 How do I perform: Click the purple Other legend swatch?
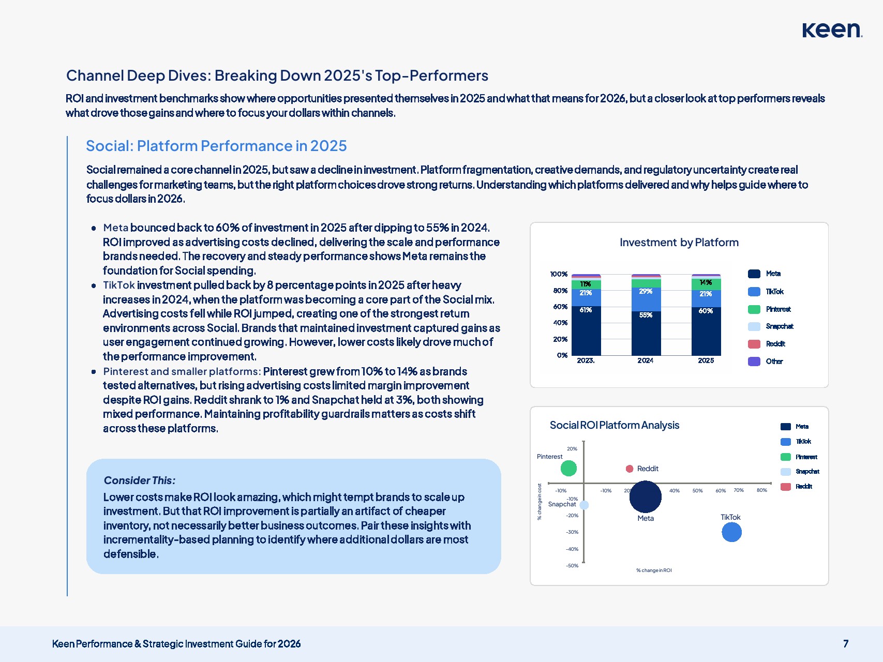[x=754, y=362]
